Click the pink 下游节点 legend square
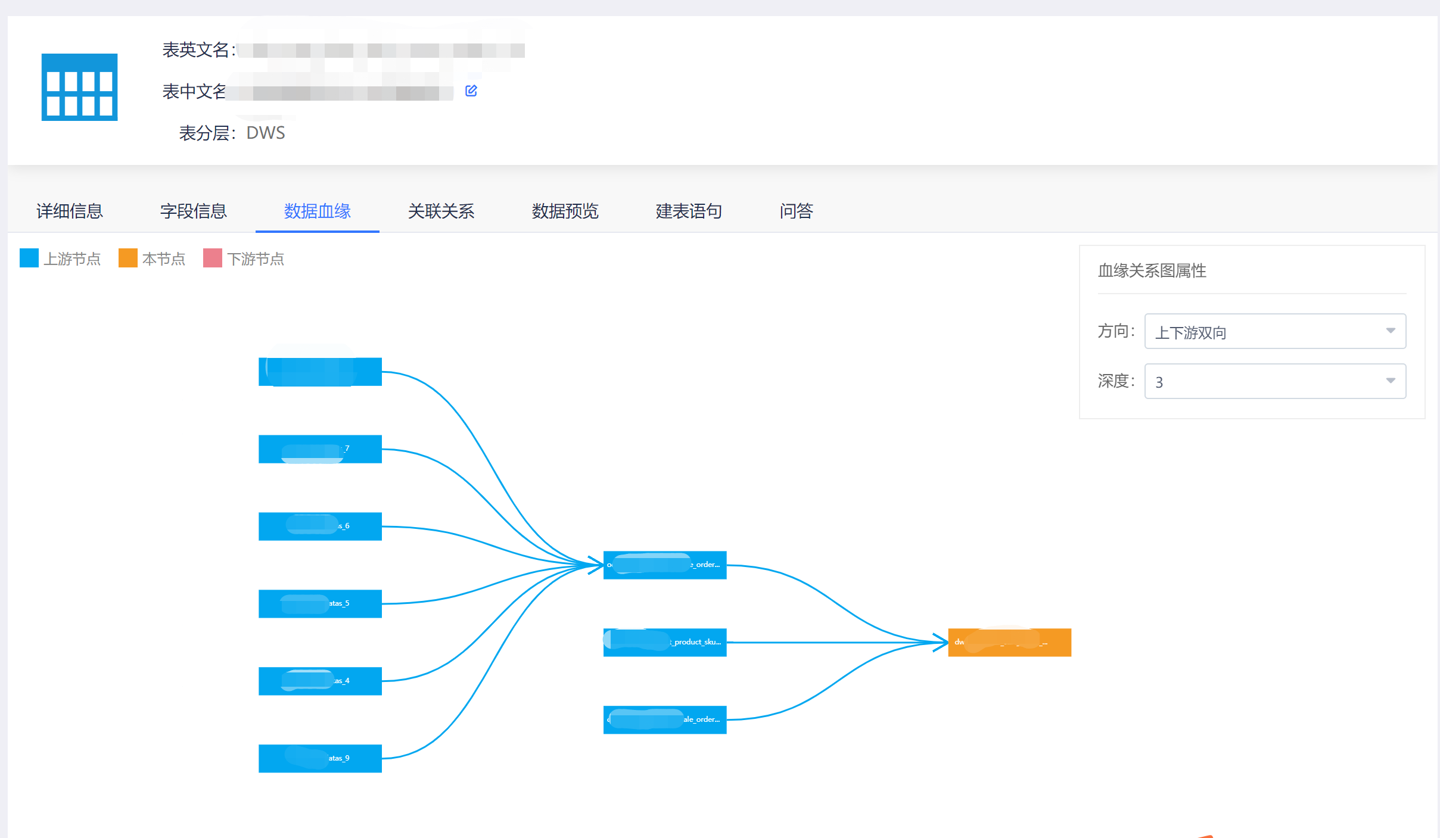1440x838 pixels. 212,257
